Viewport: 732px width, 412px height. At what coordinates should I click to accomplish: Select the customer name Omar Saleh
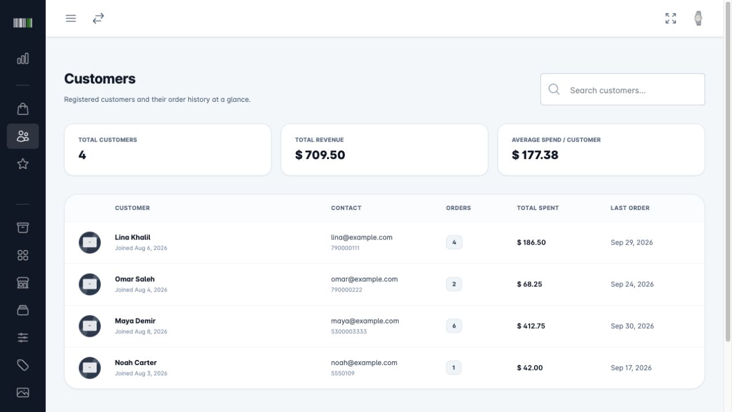[x=135, y=279]
